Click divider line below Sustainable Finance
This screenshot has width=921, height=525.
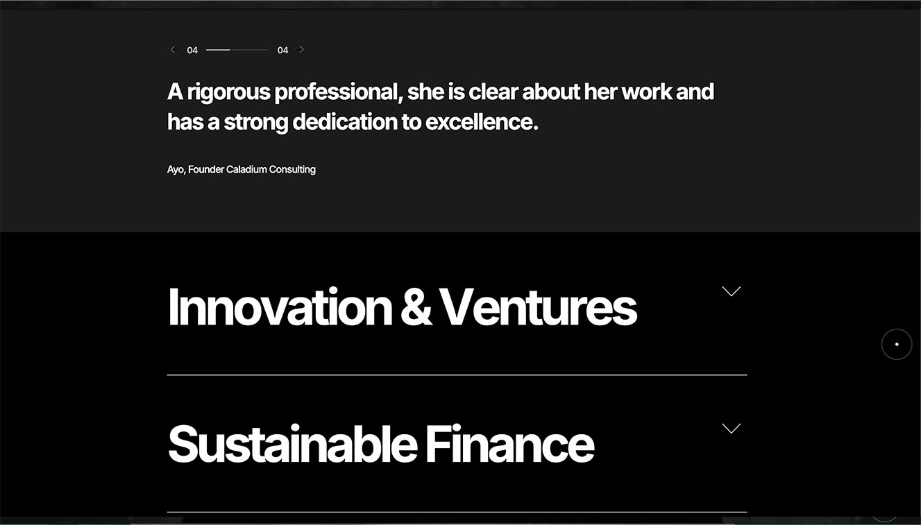pos(457,512)
